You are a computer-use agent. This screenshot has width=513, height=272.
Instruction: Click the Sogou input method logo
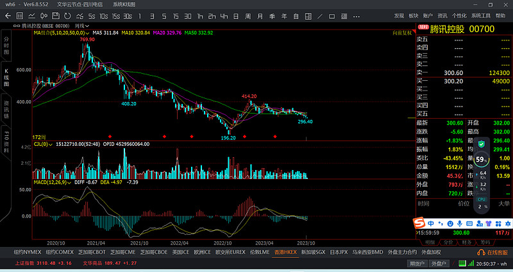point(419,223)
